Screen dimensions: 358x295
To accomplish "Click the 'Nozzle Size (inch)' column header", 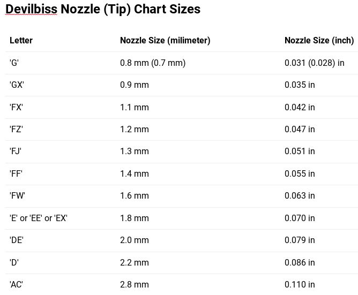I will [319, 41].
